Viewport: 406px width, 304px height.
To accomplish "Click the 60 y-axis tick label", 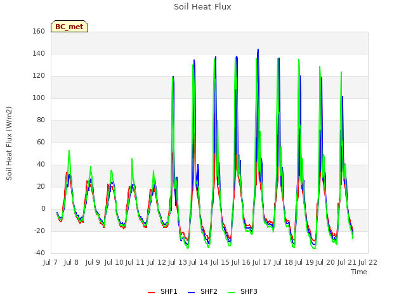I will point(41,142).
